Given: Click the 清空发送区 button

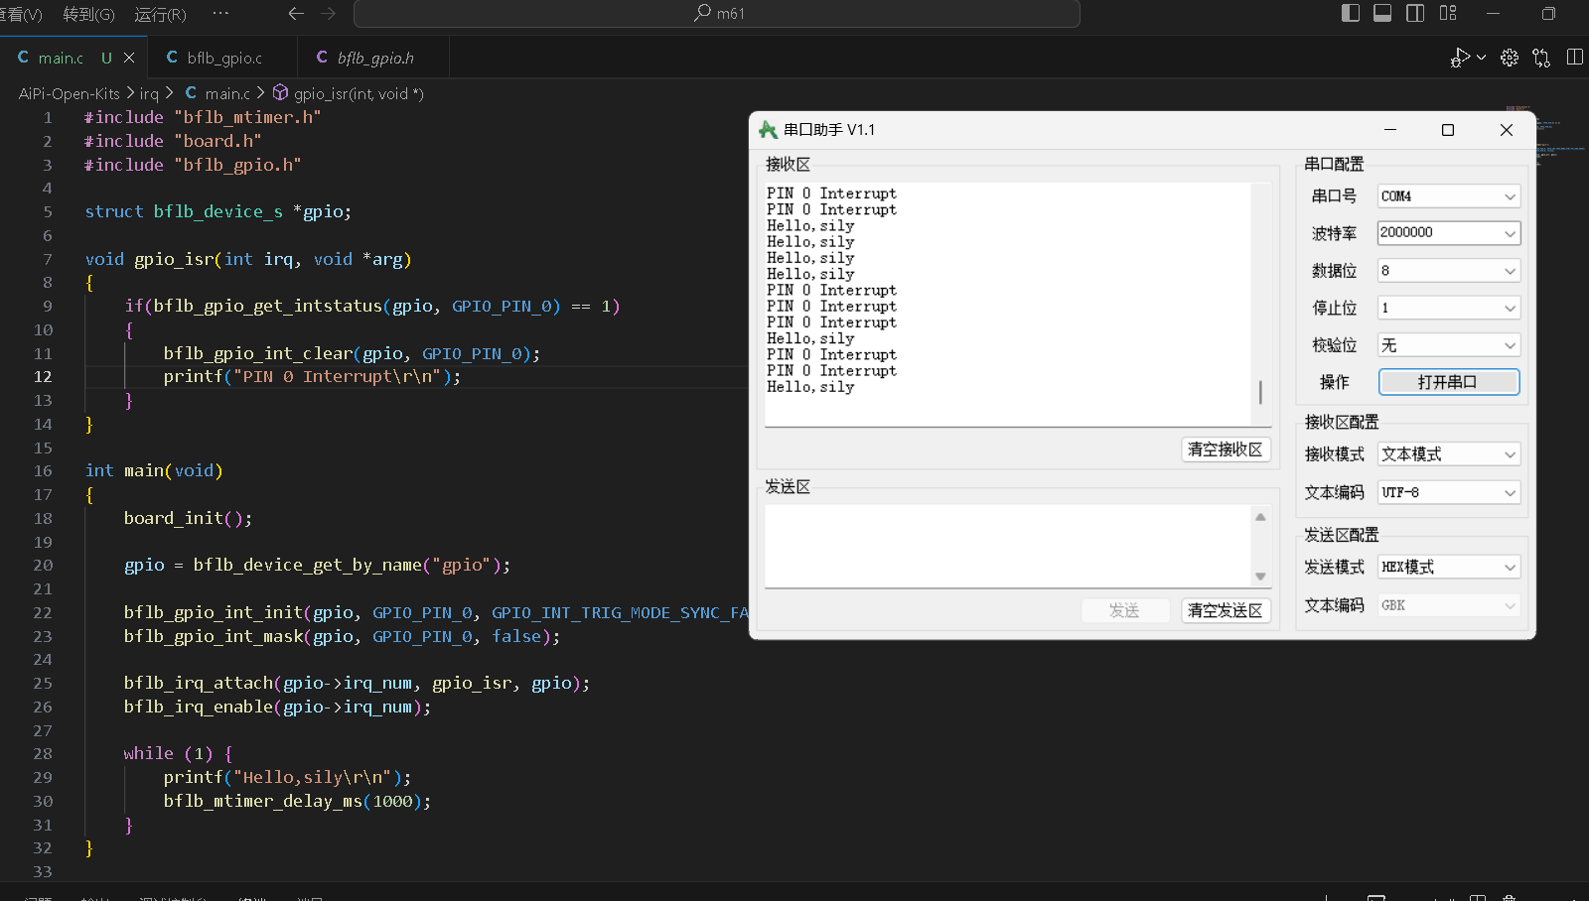Looking at the screenshot, I should pos(1226,610).
